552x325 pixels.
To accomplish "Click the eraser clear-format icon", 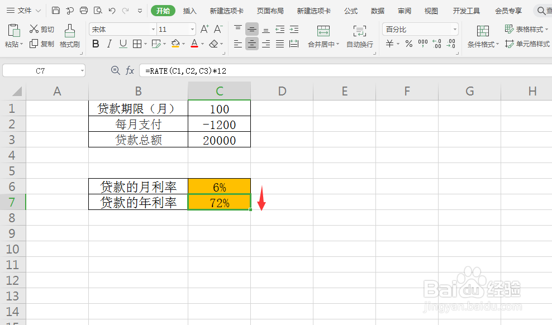I will (x=213, y=44).
